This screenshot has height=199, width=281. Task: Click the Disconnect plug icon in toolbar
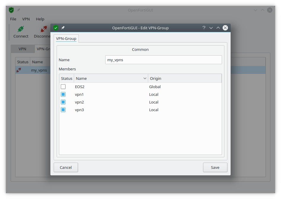(x=44, y=29)
